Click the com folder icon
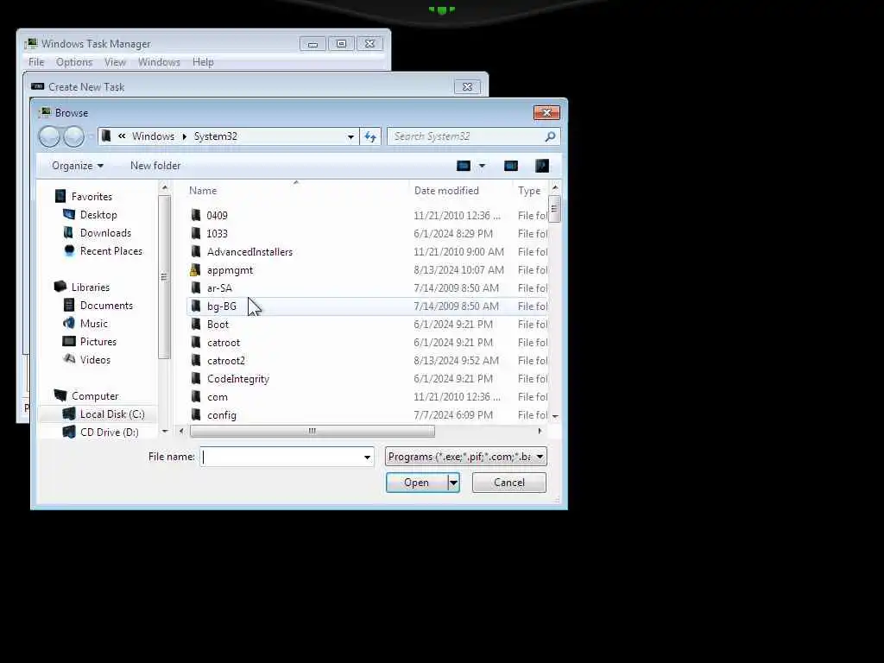The image size is (884, 663). (x=196, y=397)
